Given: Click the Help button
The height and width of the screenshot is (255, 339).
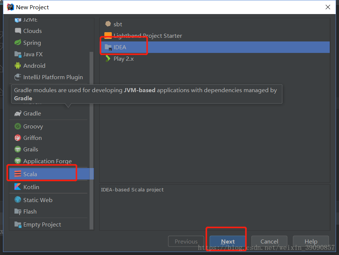Looking at the screenshot, I should point(311,241).
